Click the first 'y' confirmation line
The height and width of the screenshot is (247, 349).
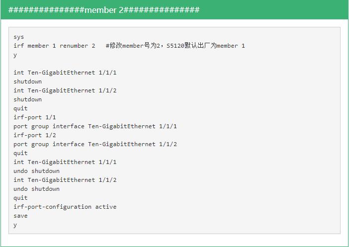pyautogui.click(x=15, y=55)
